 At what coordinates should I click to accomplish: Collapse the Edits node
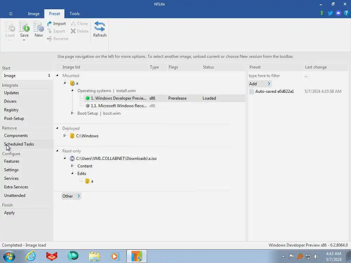pos(72,173)
